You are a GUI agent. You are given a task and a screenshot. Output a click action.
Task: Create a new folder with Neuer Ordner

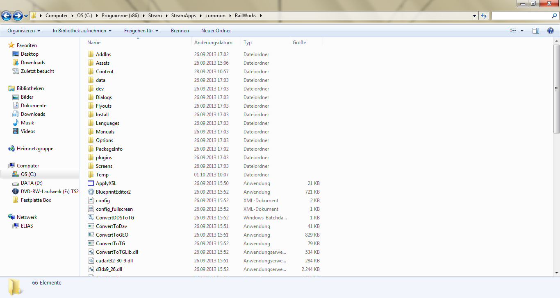tap(216, 31)
